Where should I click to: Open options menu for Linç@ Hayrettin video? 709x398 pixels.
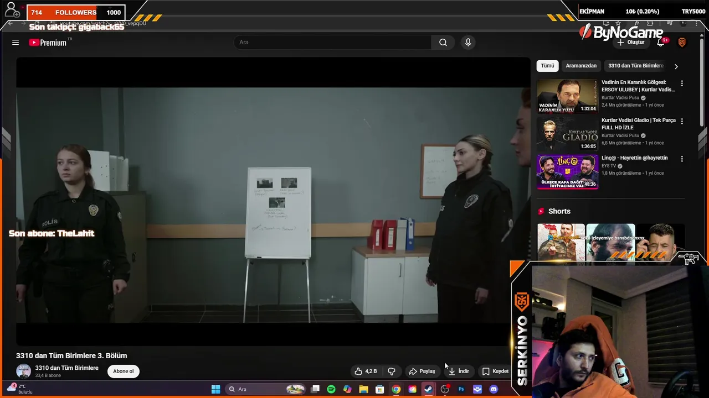pos(682,159)
